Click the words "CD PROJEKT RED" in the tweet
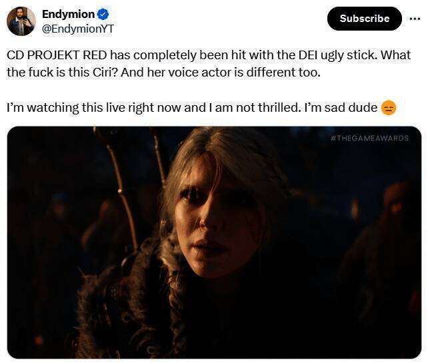 click(x=57, y=56)
